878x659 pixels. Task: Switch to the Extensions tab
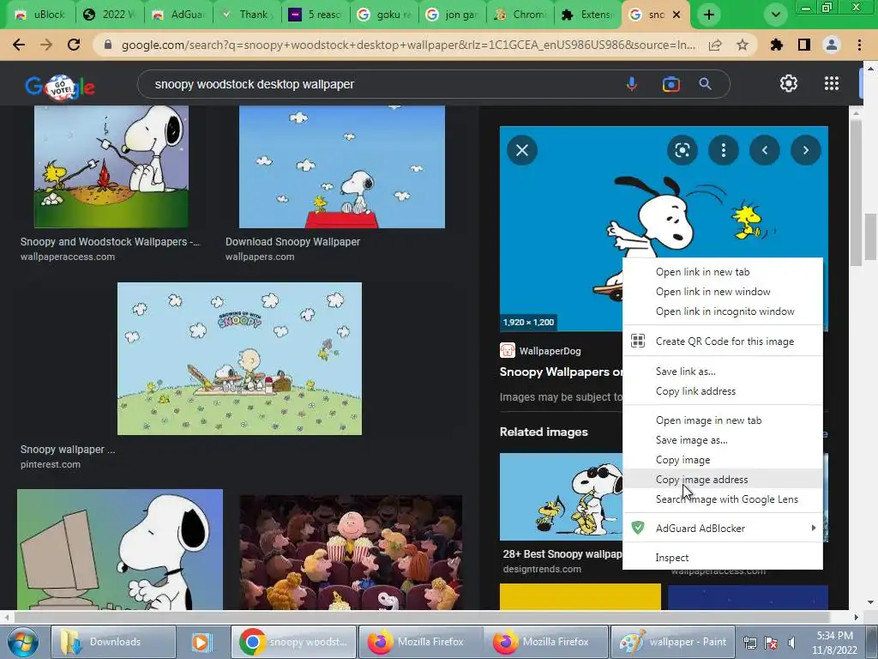coord(588,15)
